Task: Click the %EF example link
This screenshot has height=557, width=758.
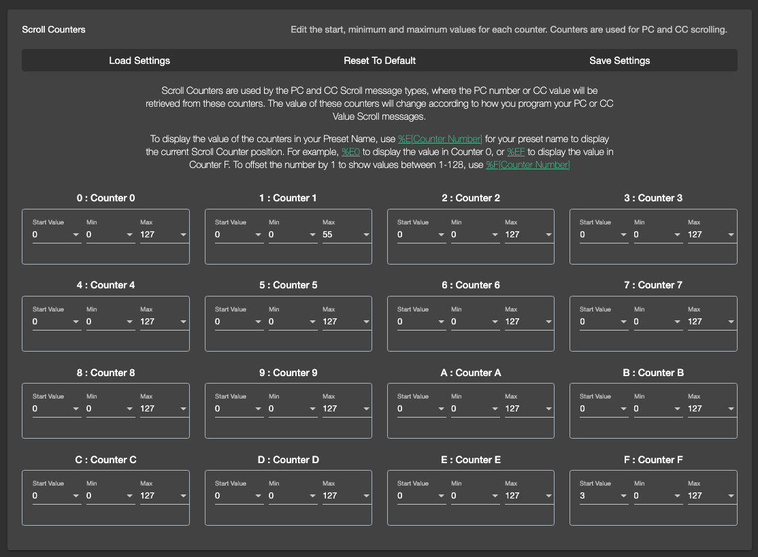Action: pyautogui.click(x=516, y=152)
